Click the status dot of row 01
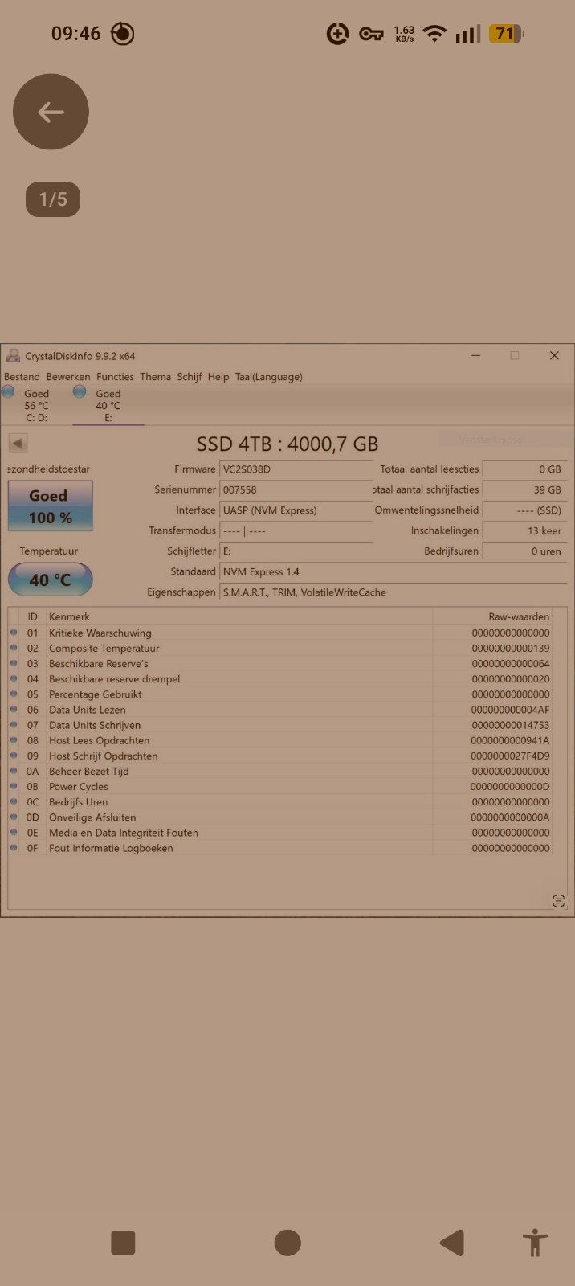This screenshot has height=1286, width=575. tap(14, 633)
